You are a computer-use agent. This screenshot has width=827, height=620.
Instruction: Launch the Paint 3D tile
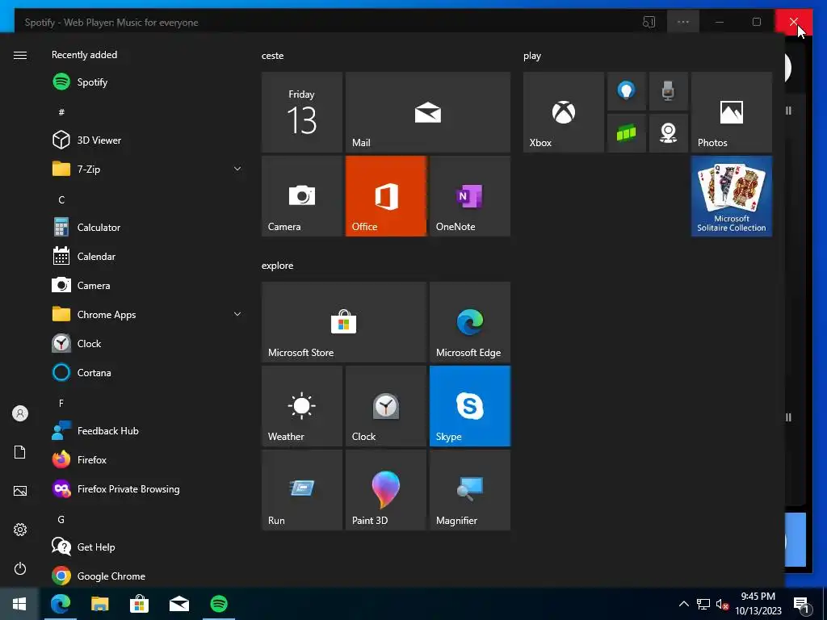(385, 490)
